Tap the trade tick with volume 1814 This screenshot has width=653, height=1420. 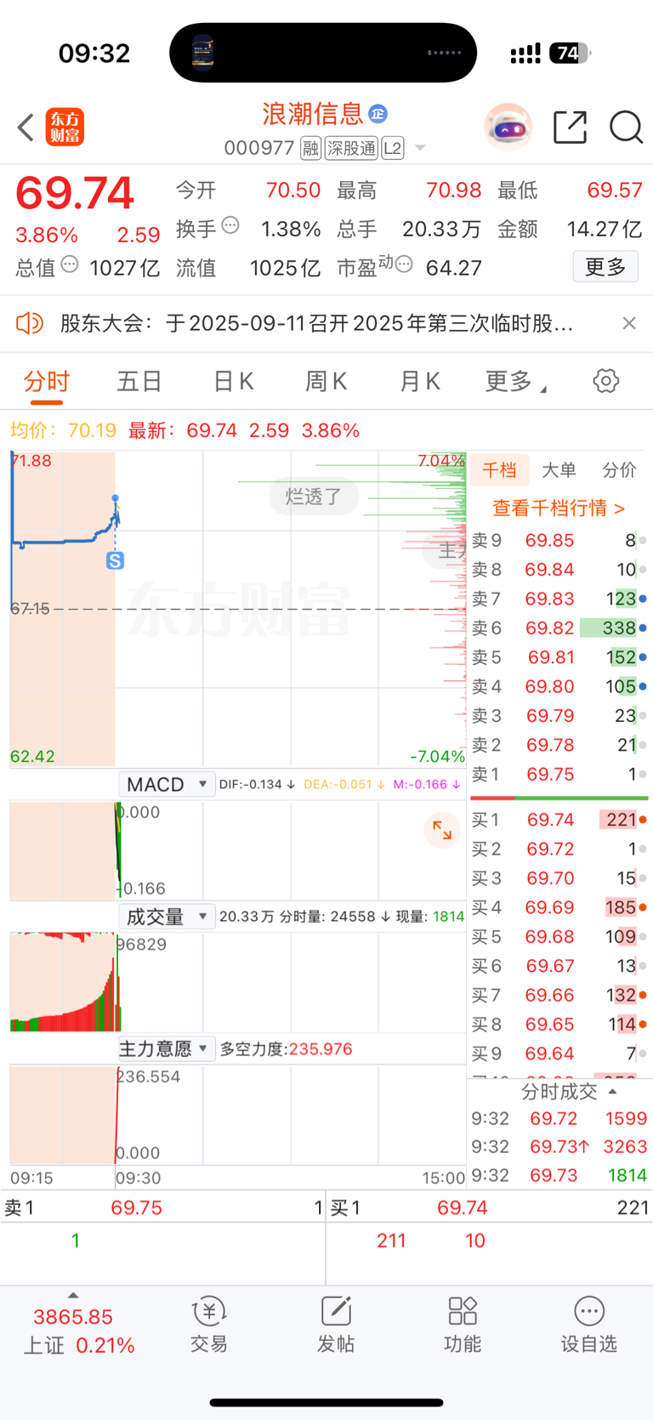coord(560,1175)
